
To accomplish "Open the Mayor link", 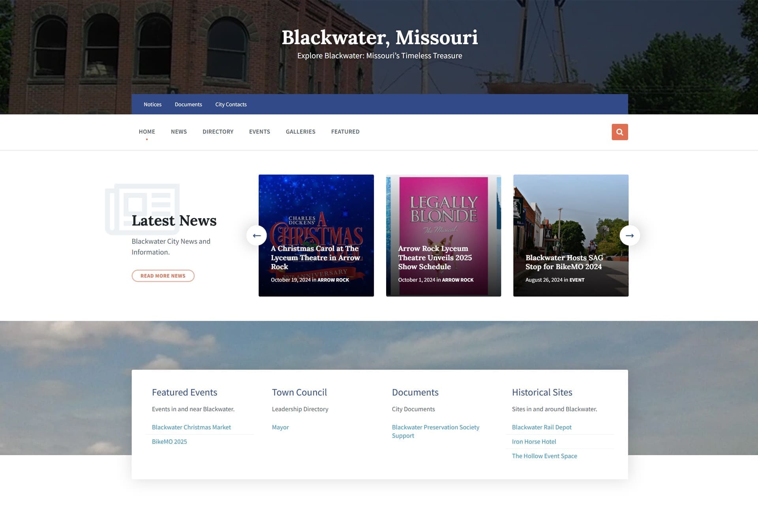I will [280, 427].
